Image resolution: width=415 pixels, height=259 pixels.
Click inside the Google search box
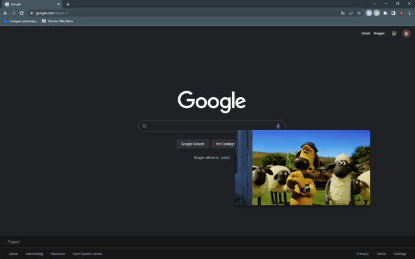[x=209, y=126]
